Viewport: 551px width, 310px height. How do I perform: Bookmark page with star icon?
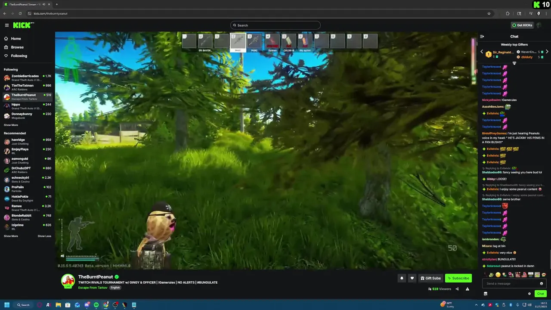coord(489,13)
